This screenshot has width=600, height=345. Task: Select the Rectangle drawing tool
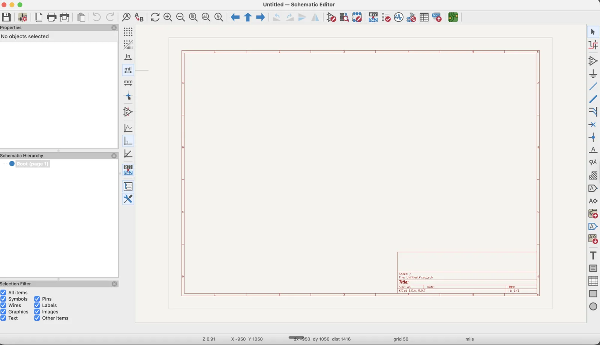(x=593, y=294)
